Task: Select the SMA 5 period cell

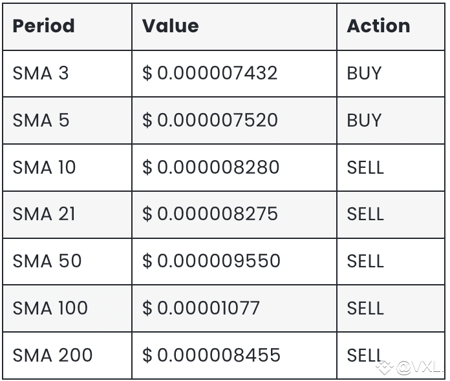Action: pyautogui.click(x=40, y=120)
